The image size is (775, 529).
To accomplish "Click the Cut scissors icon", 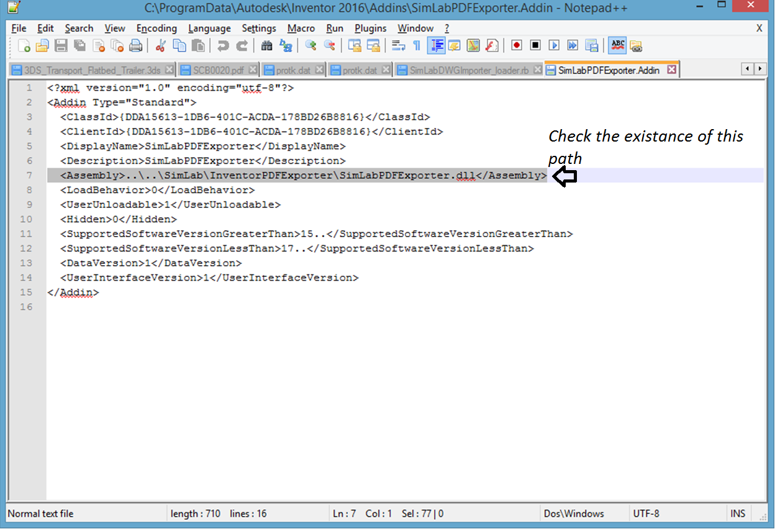I will tap(160, 45).
